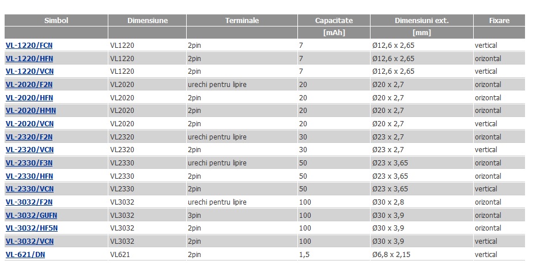The height and width of the screenshot is (268, 540).
Task: Open the VL-2330/VCN product link
Action: [x=29, y=189]
